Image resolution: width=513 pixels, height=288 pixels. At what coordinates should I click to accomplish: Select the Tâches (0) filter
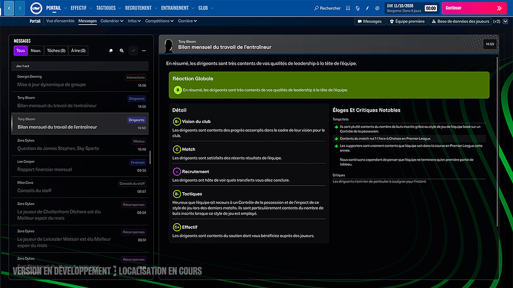tap(56, 51)
